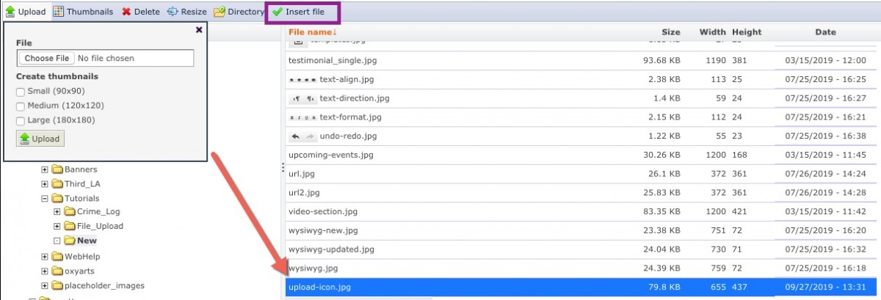Expand the Crime_Log folder
Screen dimensions: 881x300
pyautogui.click(x=57, y=212)
